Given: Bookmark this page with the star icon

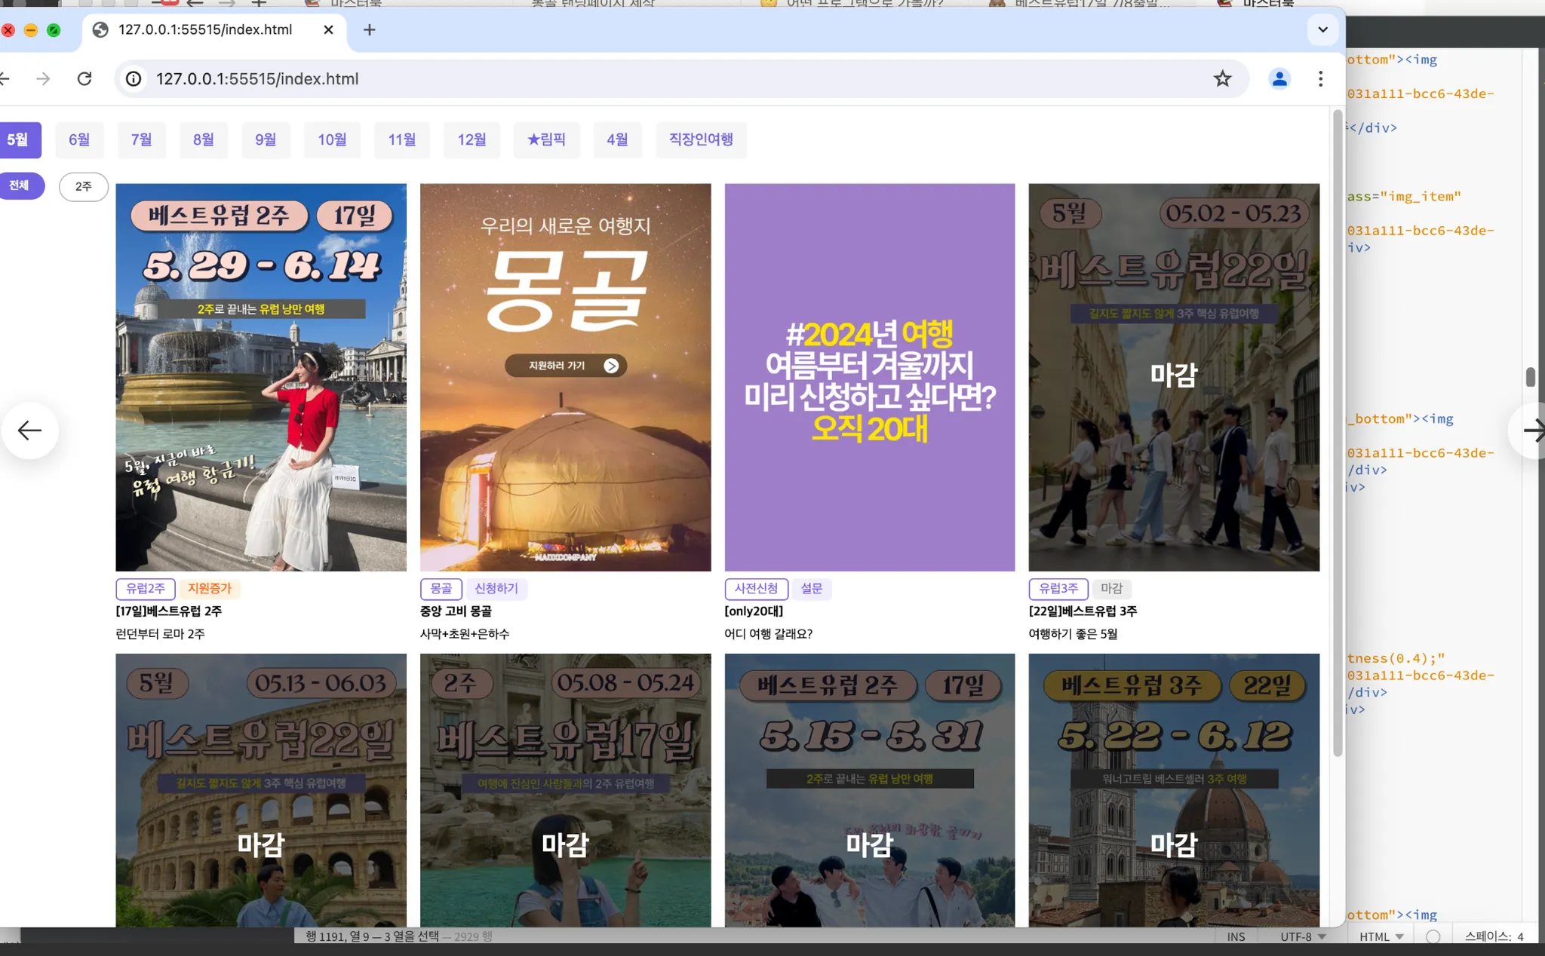Looking at the screenshot, I should [1222, 78].
